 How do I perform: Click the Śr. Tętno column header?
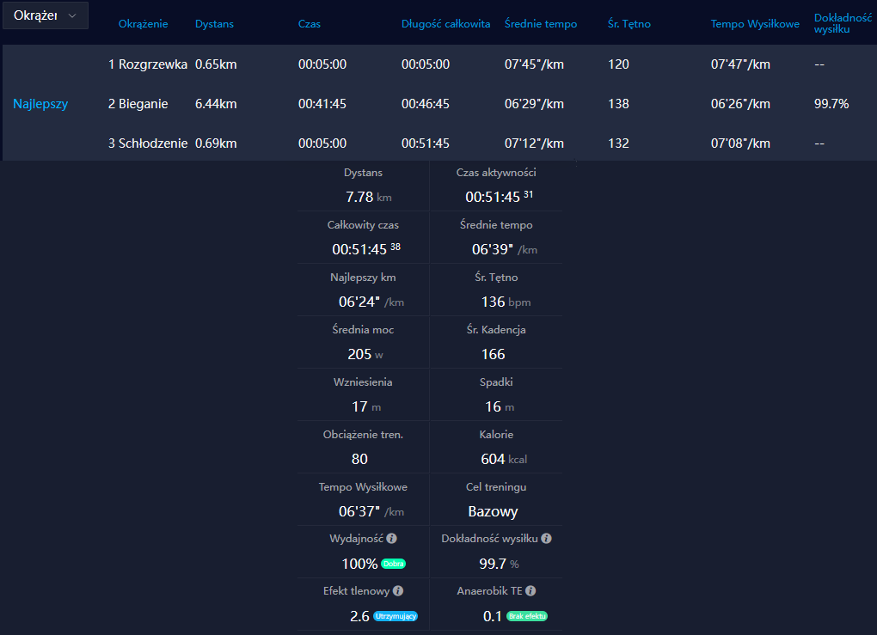(x=629, y=24)
